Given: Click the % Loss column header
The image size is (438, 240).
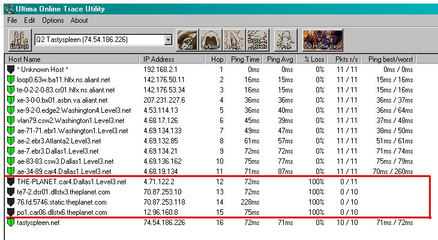Looking at the screenshot, I should [314, 59].
